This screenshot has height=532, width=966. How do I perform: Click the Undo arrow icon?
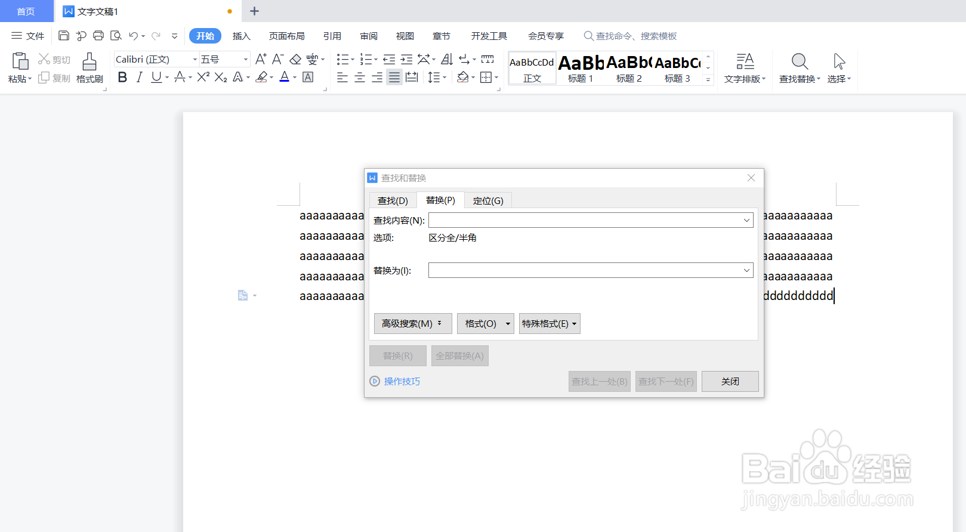pyautogui.click(x=134, y=36)
